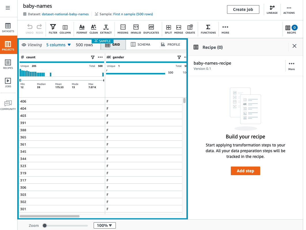This screenshot has height=230, width=306.
Task: Toggle the SAMPLE badge above the grid
Action: tap(102, 41)
